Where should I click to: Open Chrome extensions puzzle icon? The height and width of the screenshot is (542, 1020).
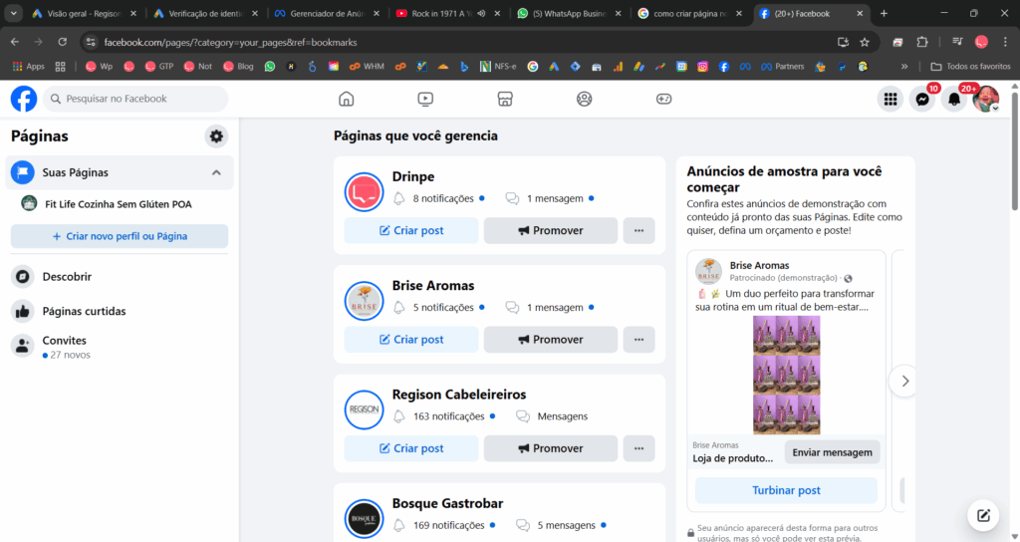[x=921, y=42]
